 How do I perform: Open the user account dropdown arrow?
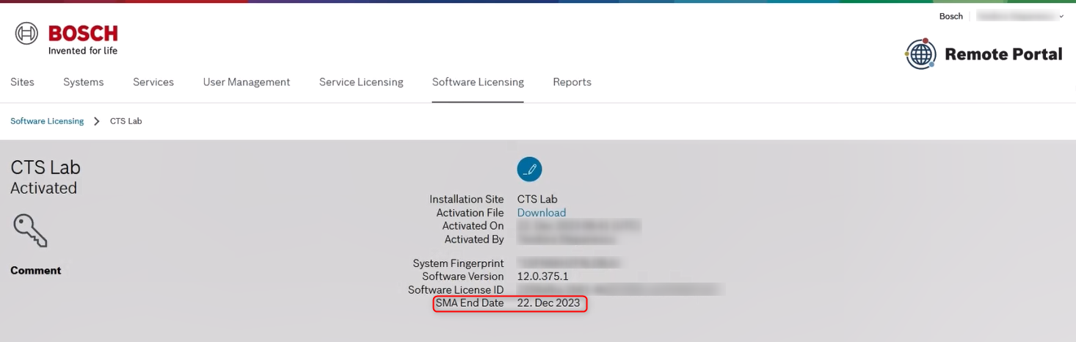[x=1061, y=16]
